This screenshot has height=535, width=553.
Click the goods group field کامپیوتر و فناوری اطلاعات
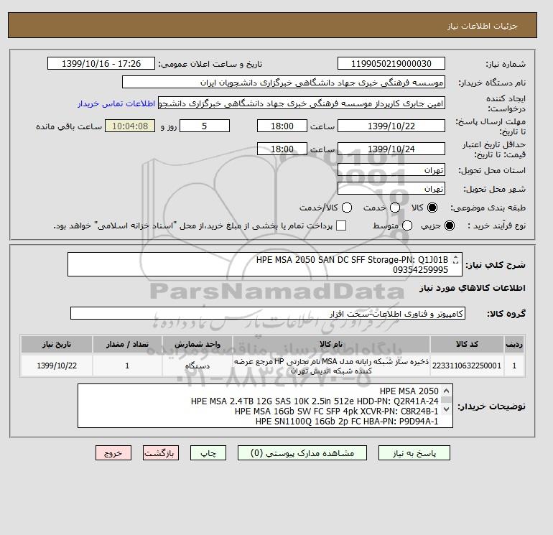pyautogui.click(x=268, y=313)
